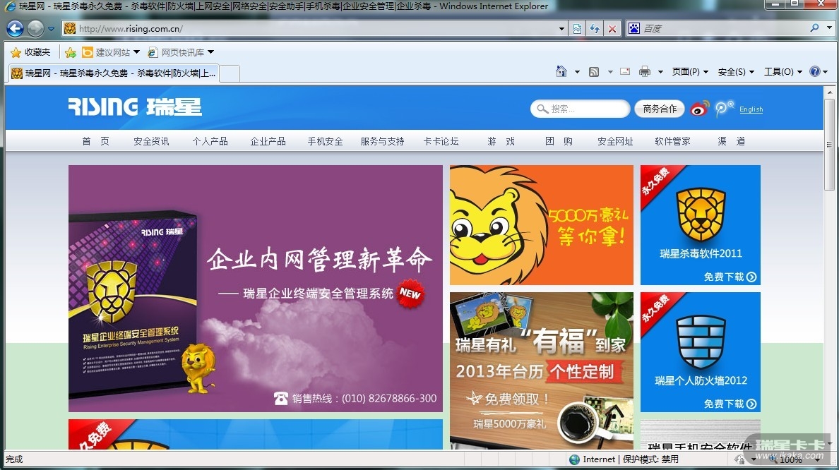Click the 瑞星个人防火墙2012 shield icon
The width and height of the screenshot is (839, 470).
click(x=701, y=342)
